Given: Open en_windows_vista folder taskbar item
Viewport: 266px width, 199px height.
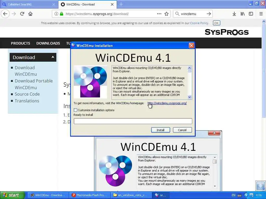Looking at the screenshot, I should pyautogui.click(x=131, y=195).
